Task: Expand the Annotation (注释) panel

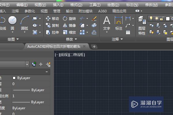Action: tap(117, 39)
